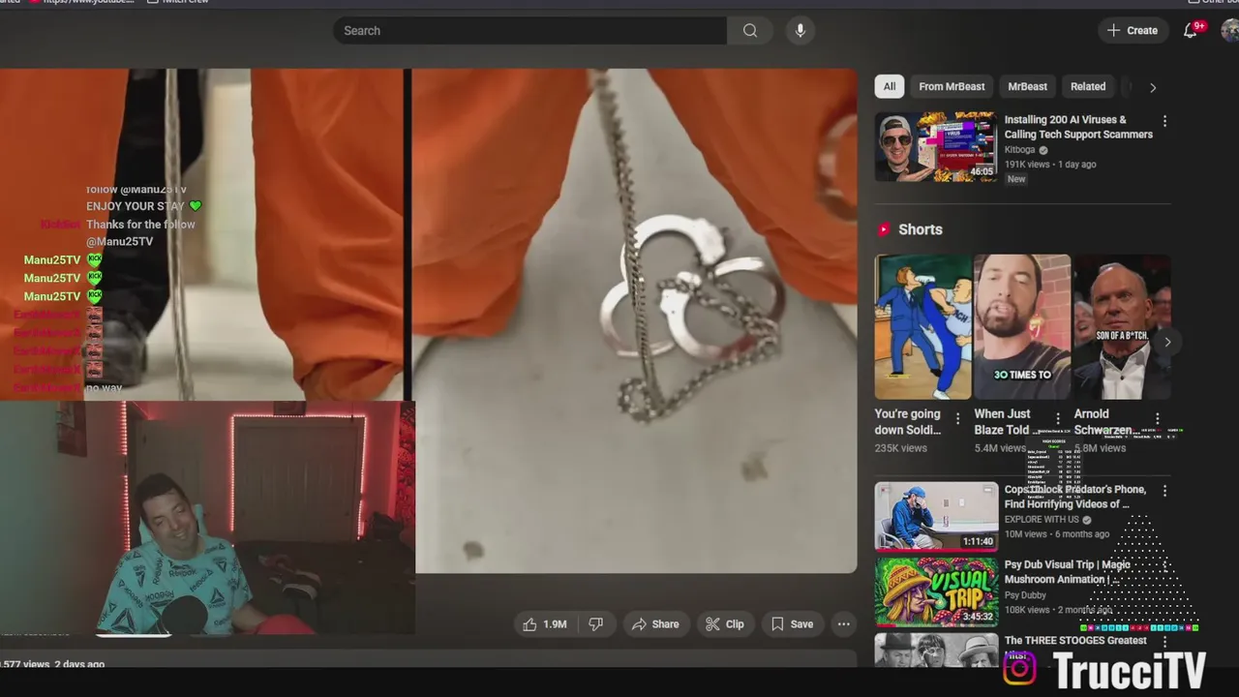Select the From MrBeast chip
This screenshot has width=1239, height=697.
(x=952, y=86)
